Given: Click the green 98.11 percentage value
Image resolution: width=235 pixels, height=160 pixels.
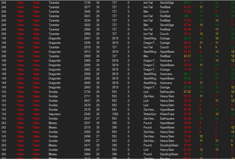Looking at the screenshot, I should pos(187,74).
